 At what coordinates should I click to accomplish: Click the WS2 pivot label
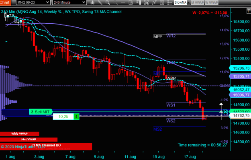[x=171, y=121]
